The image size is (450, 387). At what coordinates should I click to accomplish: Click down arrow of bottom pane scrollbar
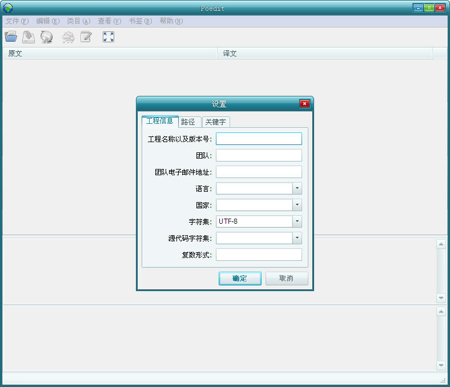point(441,365)
